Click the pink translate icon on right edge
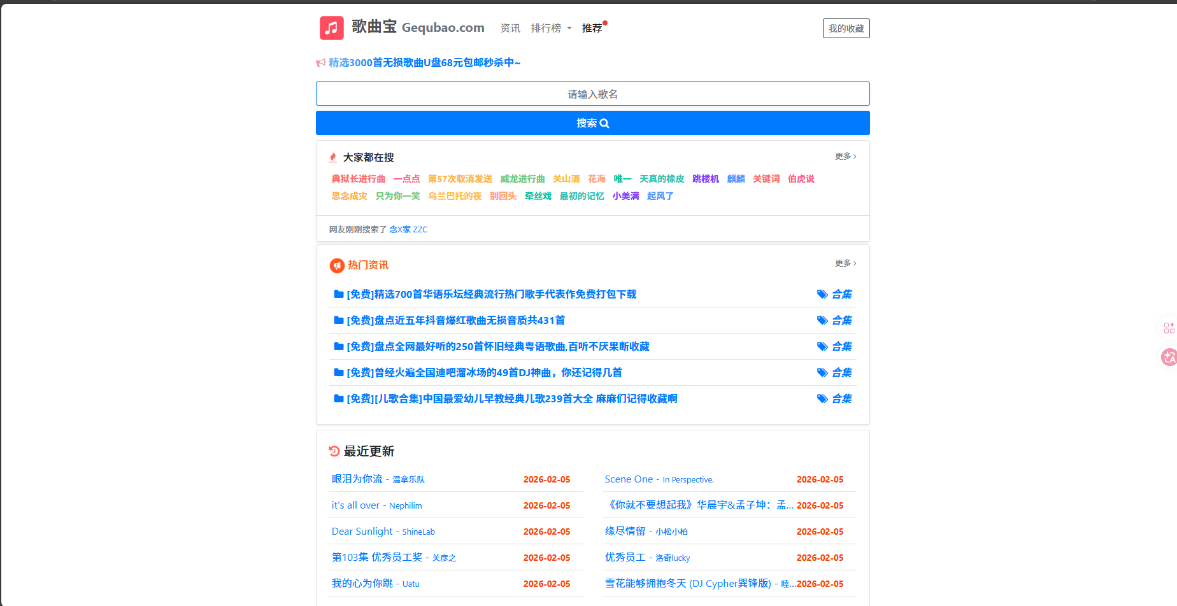The width and height of the screenshot is (1177, 606). pyautogui.click(x=1169, y=357)
